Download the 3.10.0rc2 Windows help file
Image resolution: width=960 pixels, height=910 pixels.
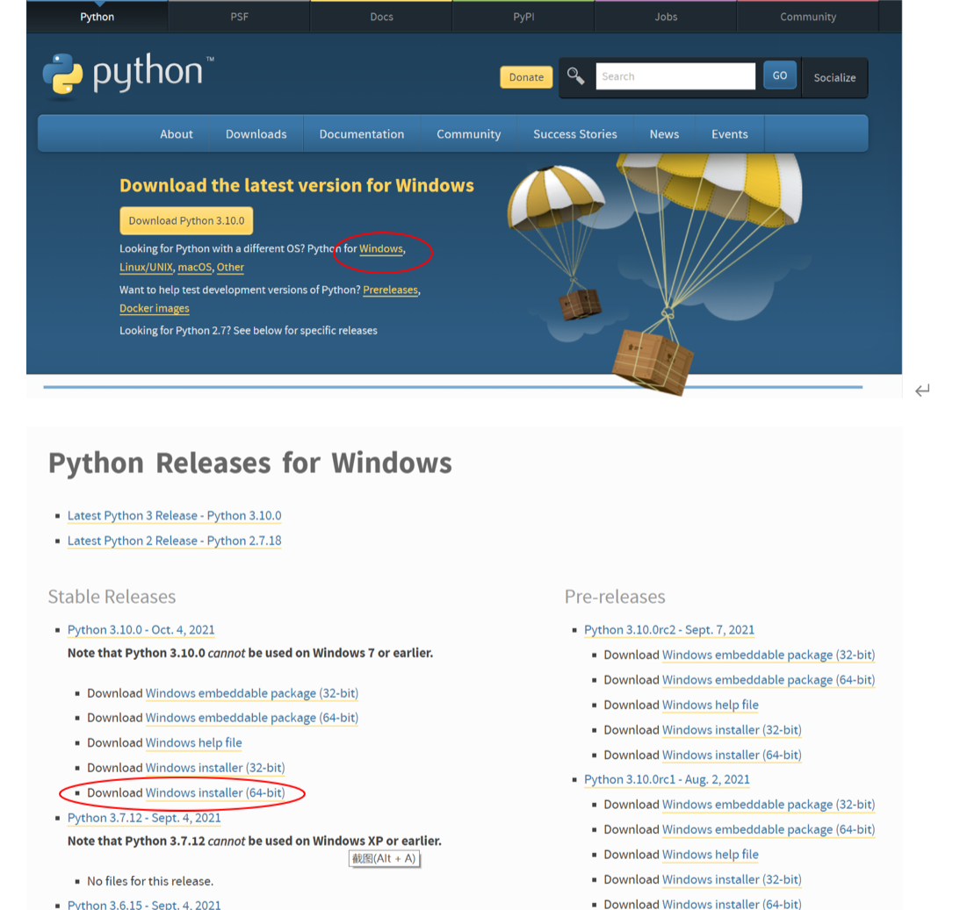pyautogui.click(x=711, y=706)
